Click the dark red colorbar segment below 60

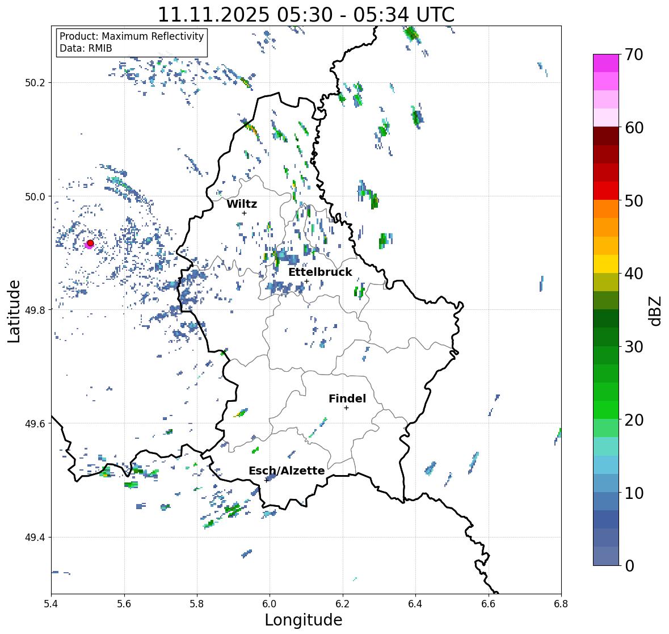point(606,136)
